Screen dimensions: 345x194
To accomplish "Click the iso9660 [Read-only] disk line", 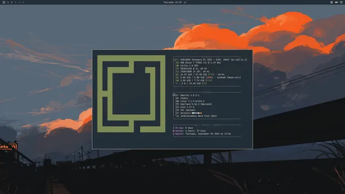I will [x=210, y=78].
